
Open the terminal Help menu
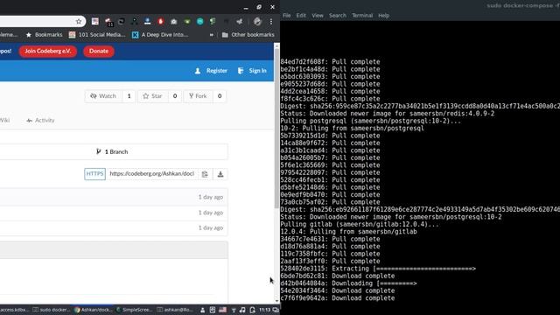click(383, 16)
